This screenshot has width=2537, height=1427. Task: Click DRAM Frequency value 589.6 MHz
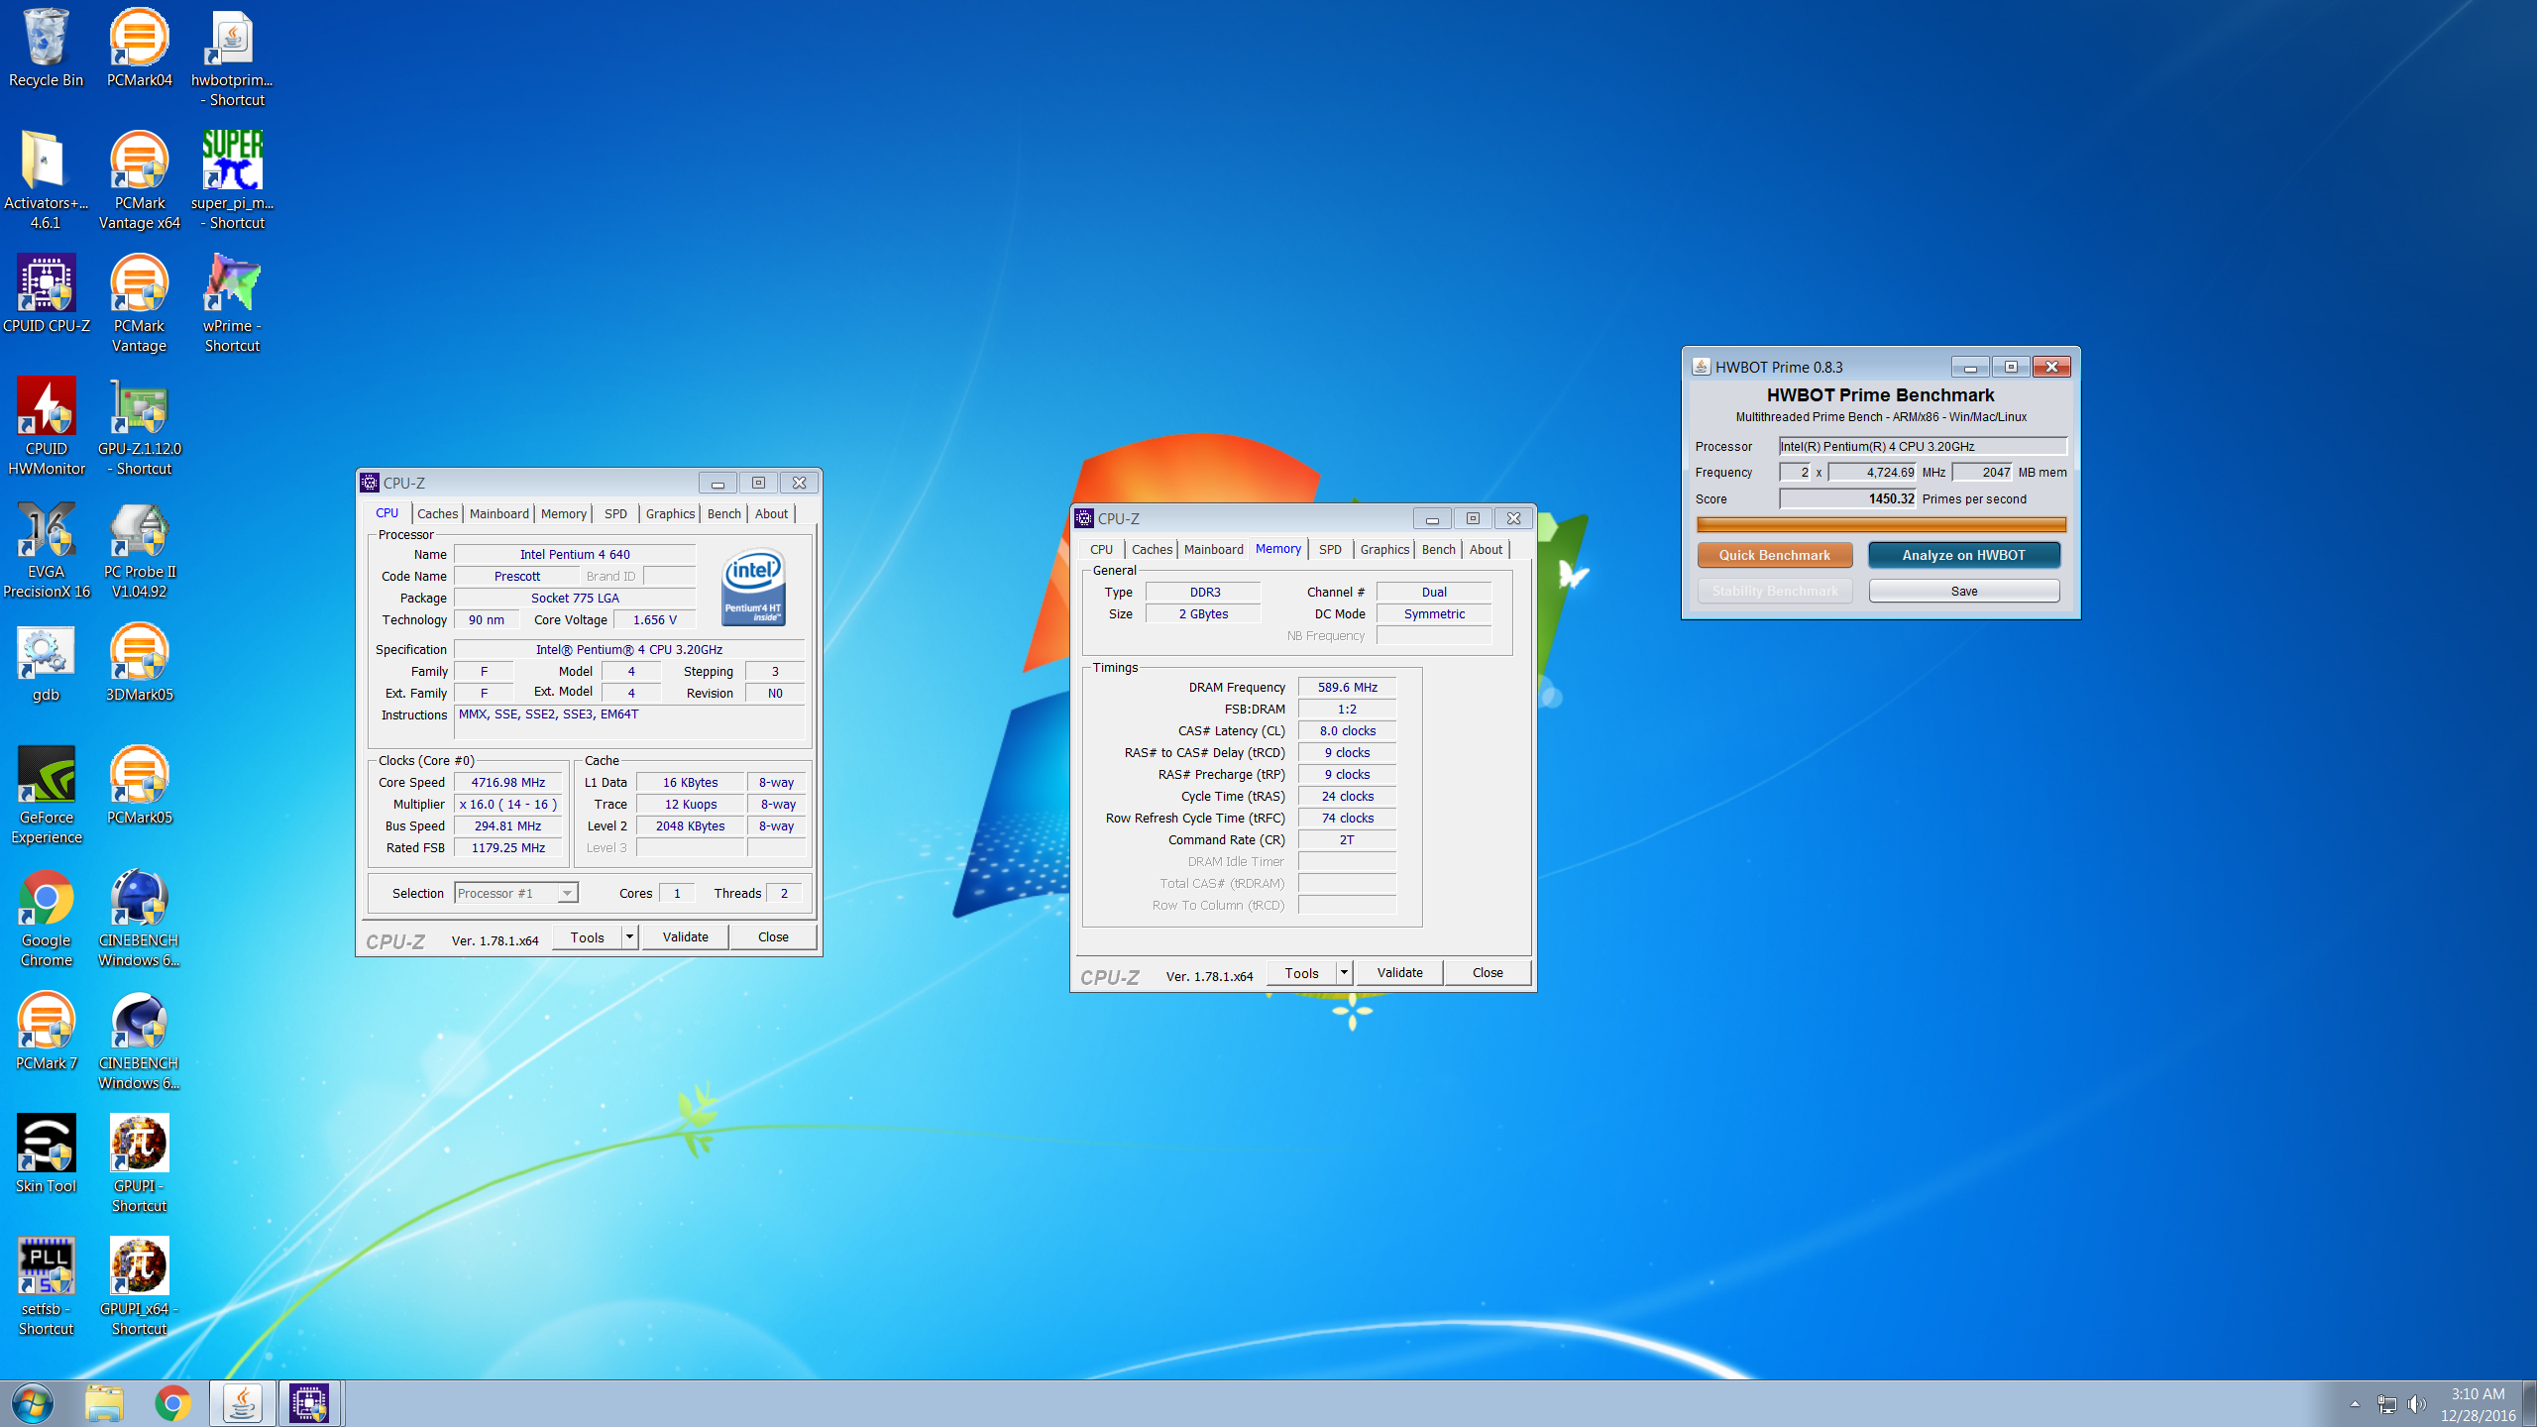pos(1347,687)
